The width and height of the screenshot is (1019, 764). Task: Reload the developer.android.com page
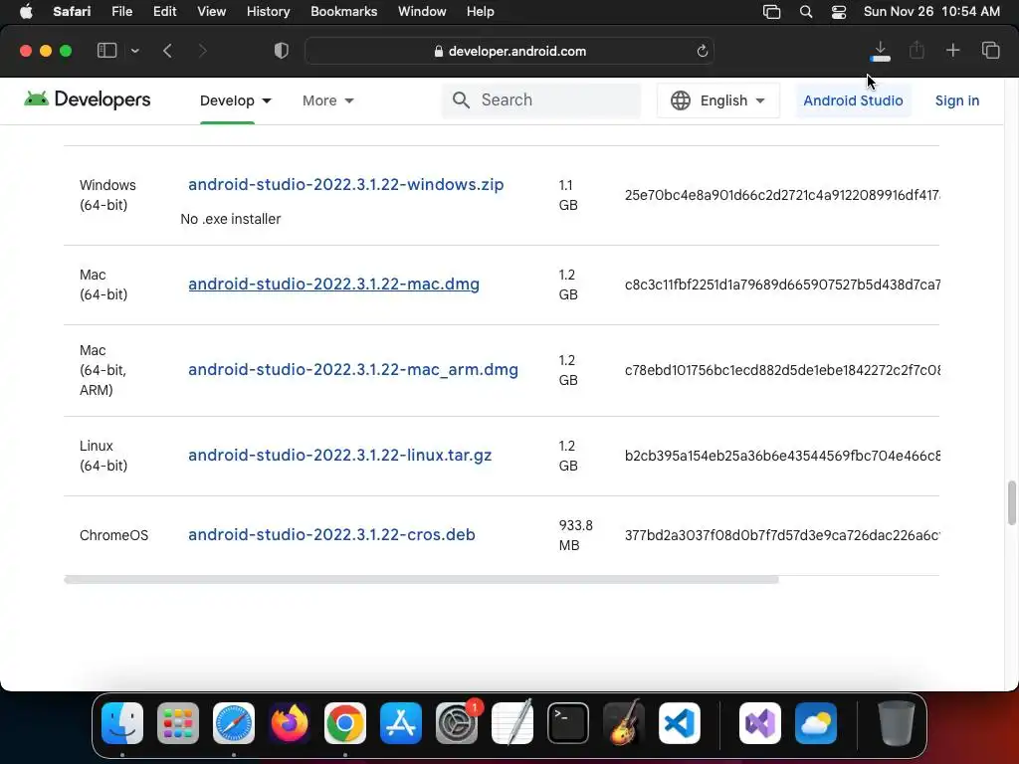pyautogui.click(x=702, y=52)
